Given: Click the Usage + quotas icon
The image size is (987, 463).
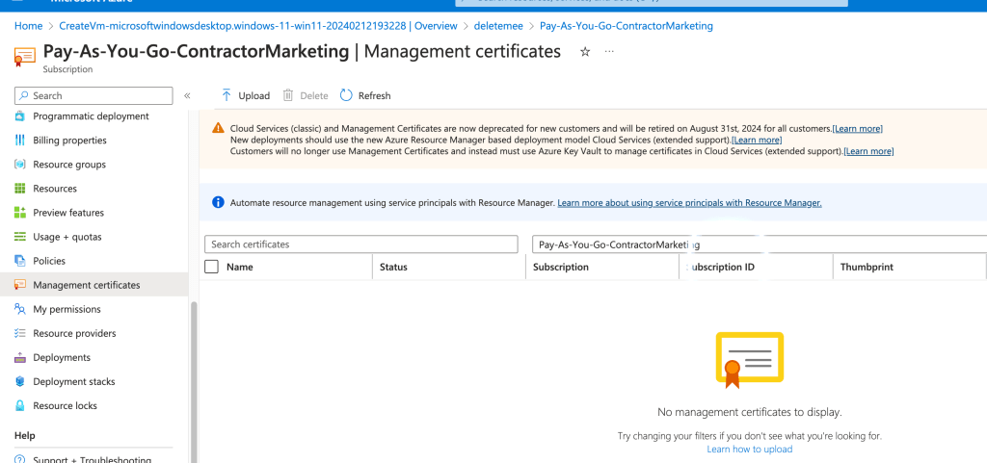Looking at the screenshot, I should 20,237.
